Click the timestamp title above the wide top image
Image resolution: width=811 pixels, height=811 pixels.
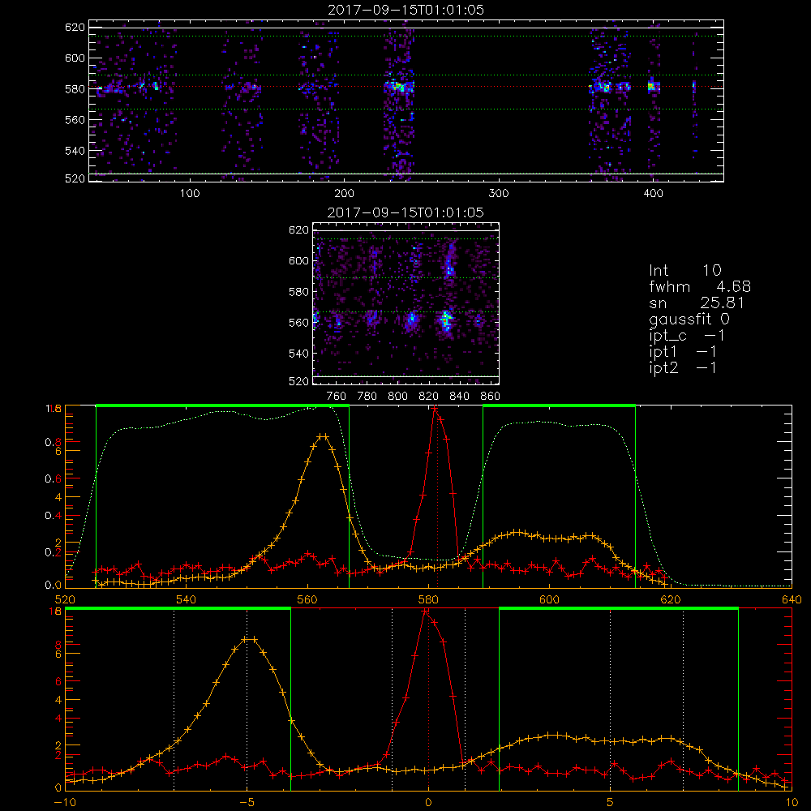click(x=406, y=10)
